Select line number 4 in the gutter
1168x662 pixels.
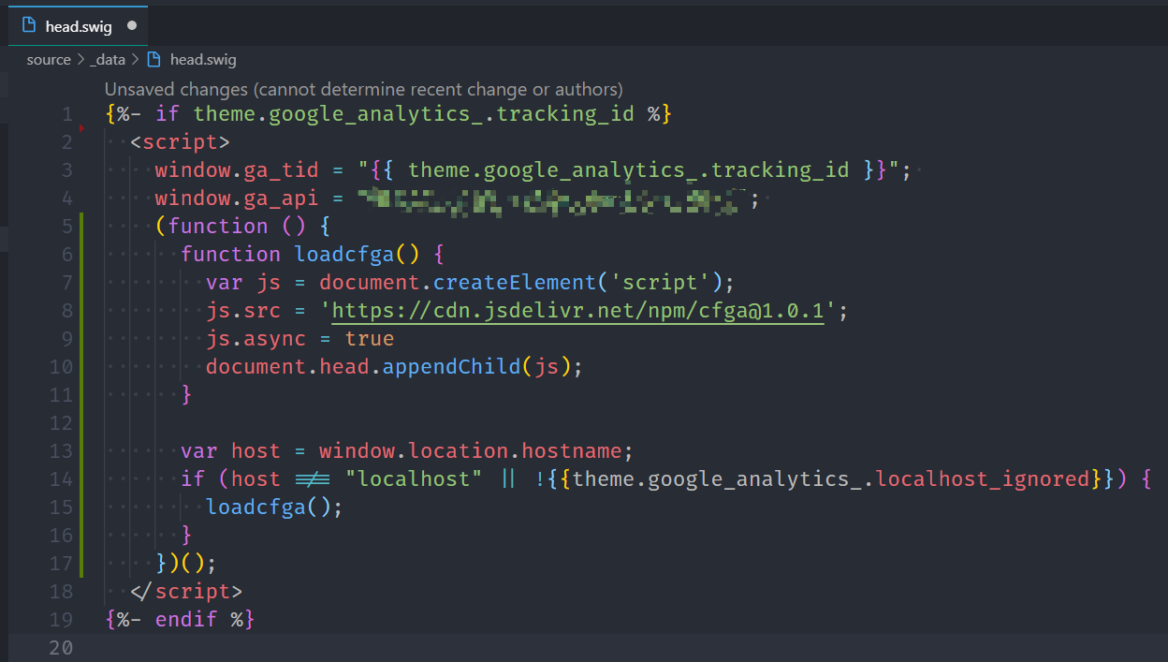coord(66,199)
